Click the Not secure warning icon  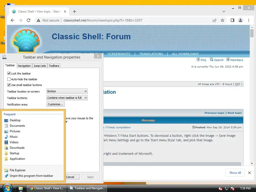point(38,20)
